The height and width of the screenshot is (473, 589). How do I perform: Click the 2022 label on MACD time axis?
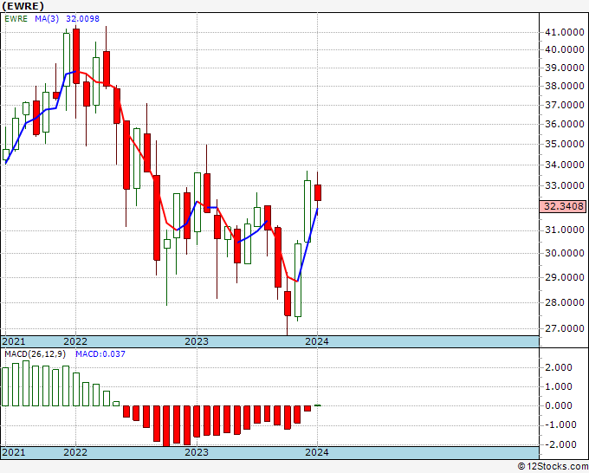[75, 452]
